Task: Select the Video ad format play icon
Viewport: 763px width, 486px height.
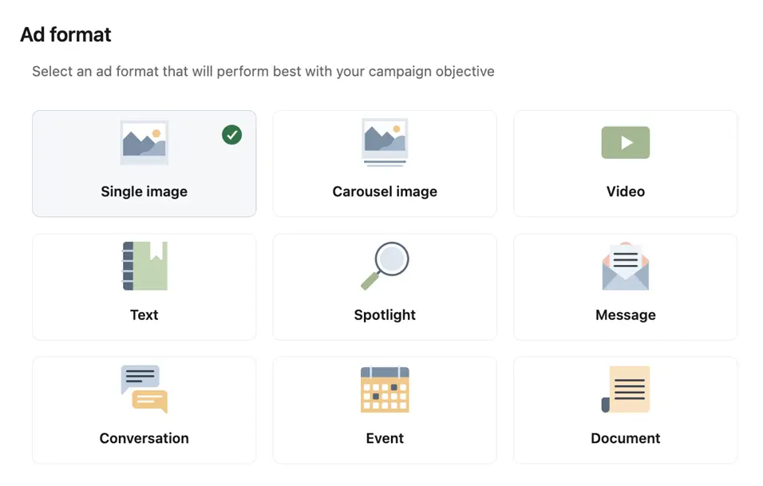Action: pyautogui.click(x=625, y=142)
